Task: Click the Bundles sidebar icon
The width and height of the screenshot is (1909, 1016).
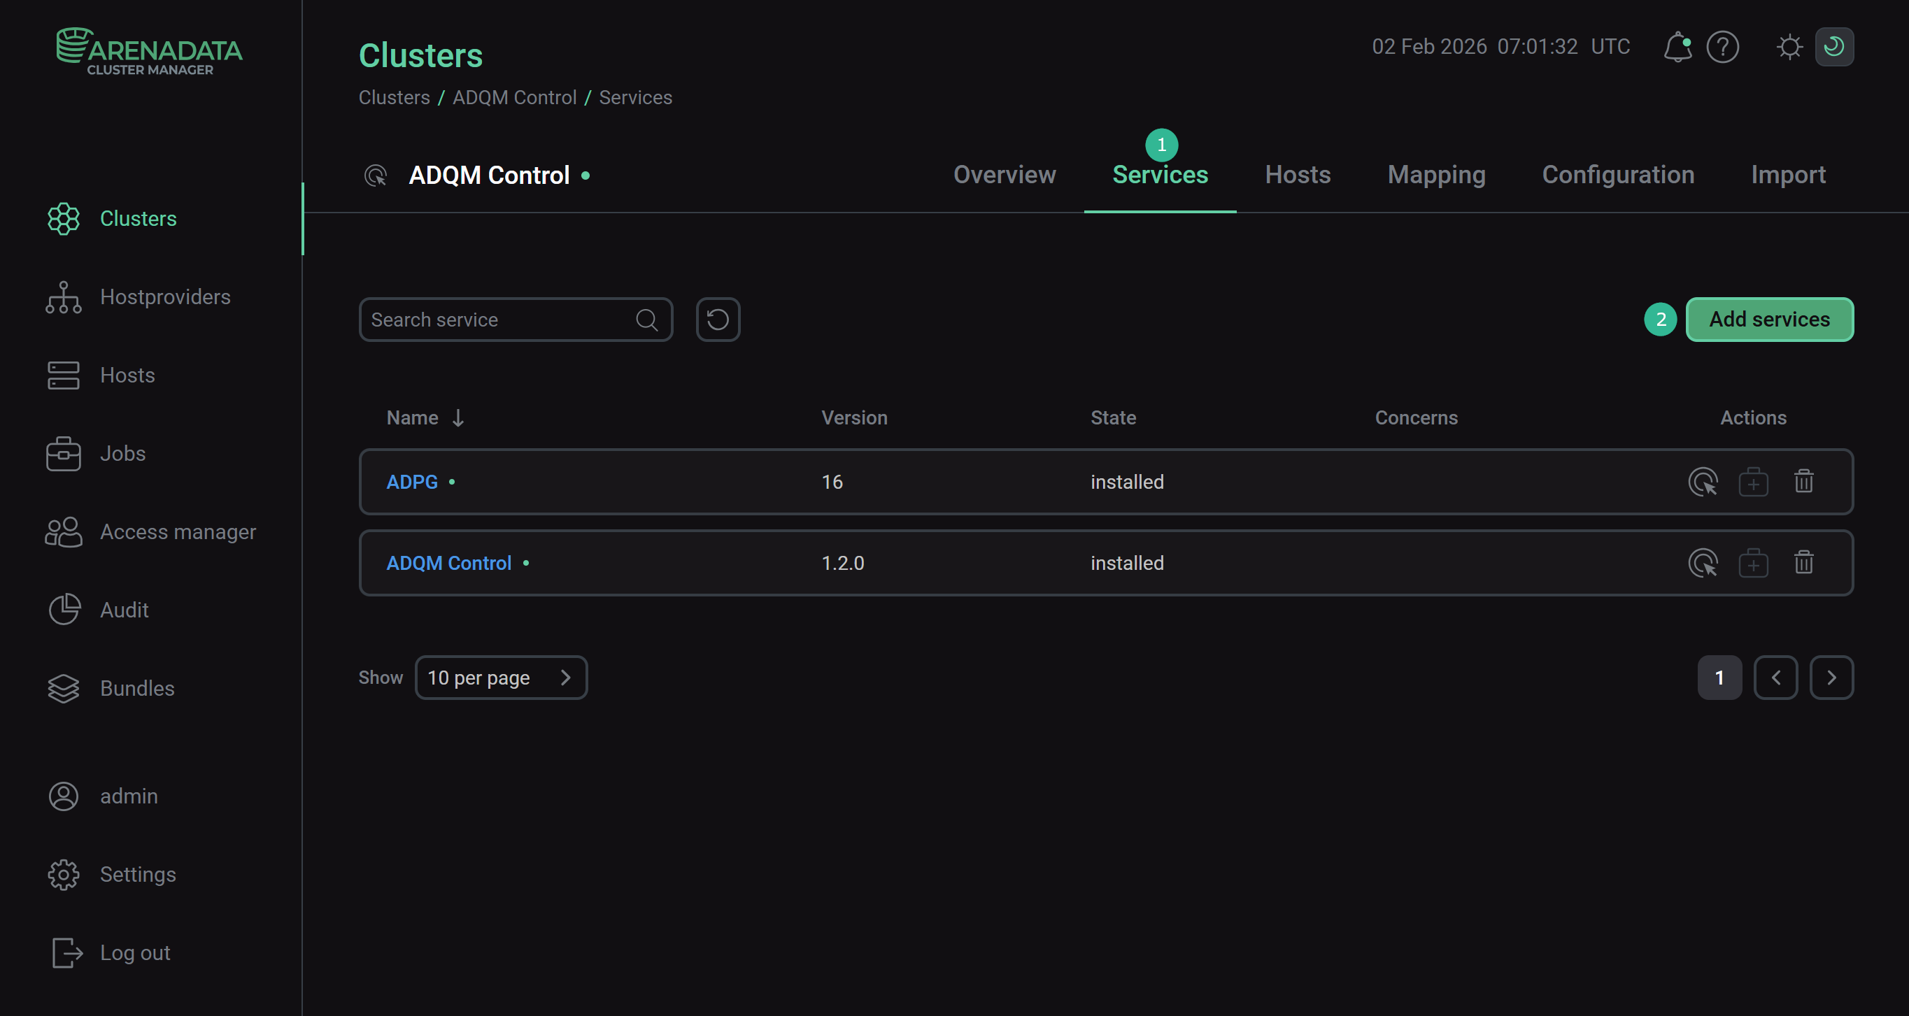Action: (64, 689)
